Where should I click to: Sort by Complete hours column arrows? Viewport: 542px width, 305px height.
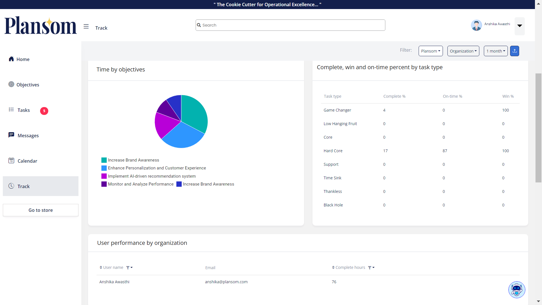[x=333, y=267]
